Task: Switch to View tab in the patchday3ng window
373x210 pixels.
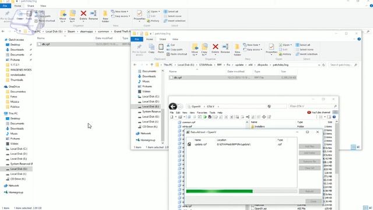Action: (175, 39)
